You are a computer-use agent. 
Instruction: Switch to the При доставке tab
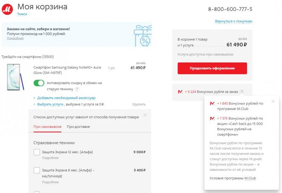(78, 127)
